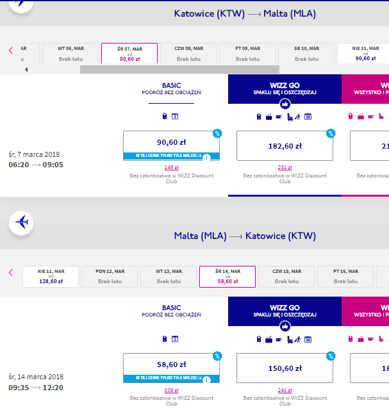Select return date PT 16, MAR
Viewport: 389px width, 410px height.
(345, 277)
